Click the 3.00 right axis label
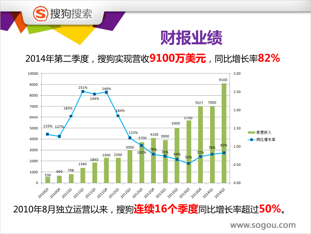The image size is (311, 234). [x=237, y=73]
